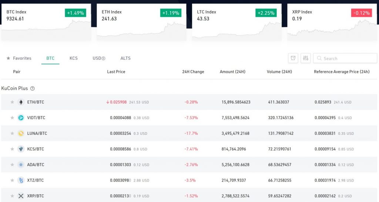379x202 pixels.
Task: Click the KCS coin icon
Action: (21, 149)
